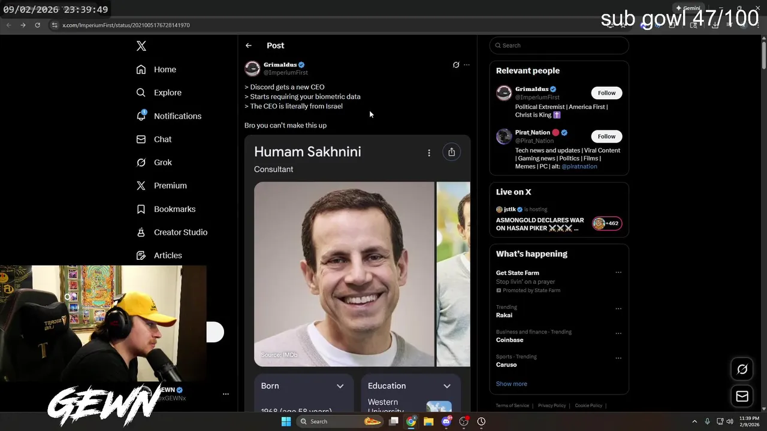Click the browser back arrow
The height and width of the screenshot is (431, 767).
coord(8,25)
